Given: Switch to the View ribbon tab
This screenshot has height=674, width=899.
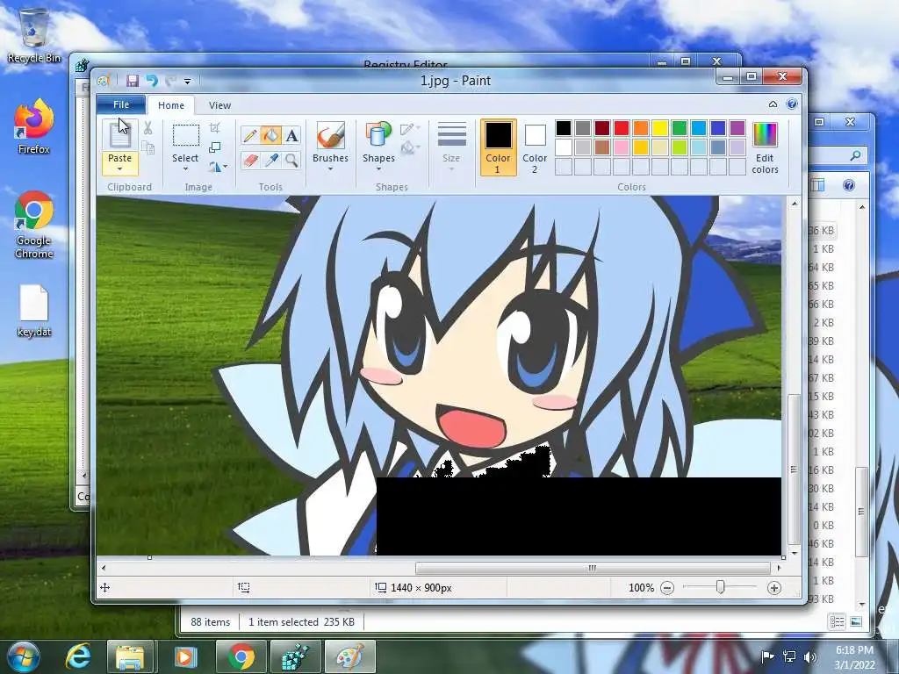Looking at the screenshot, I should coord(219,105).
